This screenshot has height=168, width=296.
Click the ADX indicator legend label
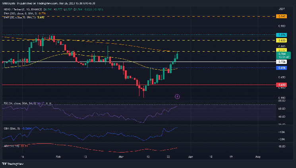(x=12, y=146)
